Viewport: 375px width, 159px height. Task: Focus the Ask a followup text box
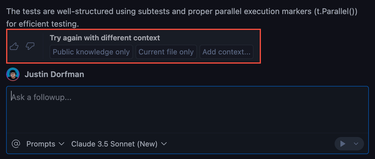[x=187, y=110]
